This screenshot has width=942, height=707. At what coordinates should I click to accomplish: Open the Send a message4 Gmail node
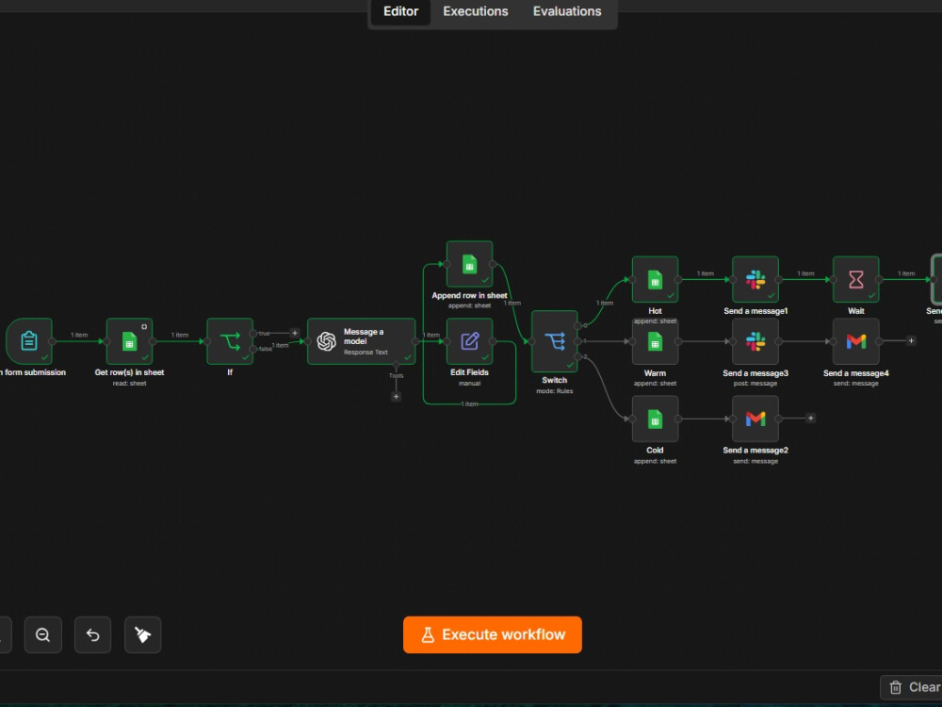855,341
